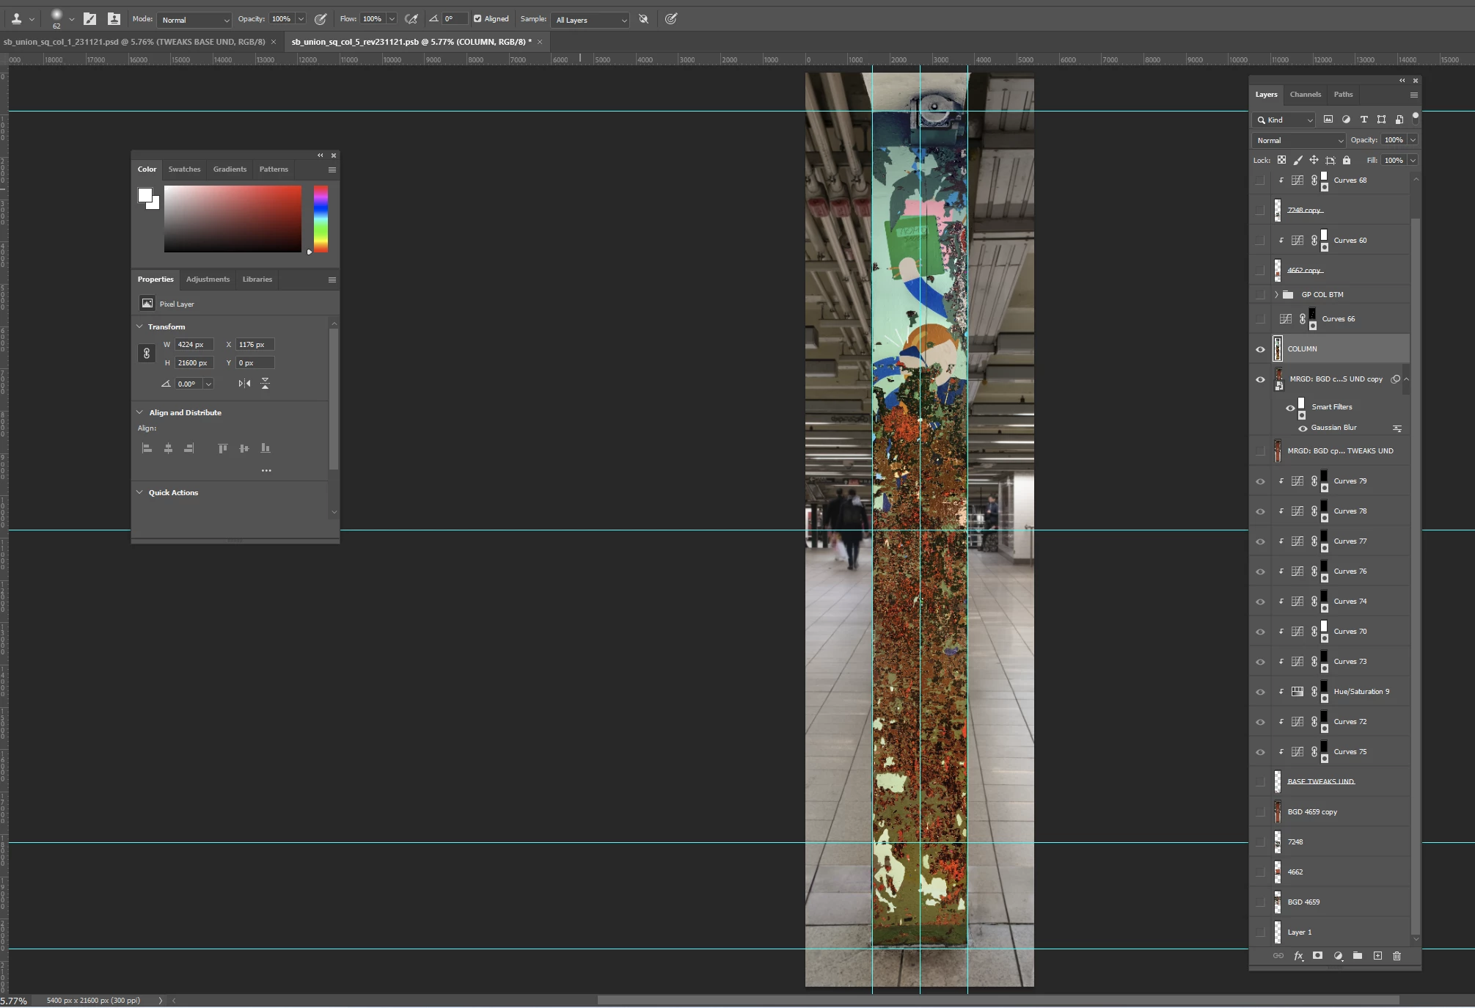Click flip horizontal icon in Transform
The height and width of the screenshot is (1008, 1475).
pyautogui.click(x=244, y=384)
